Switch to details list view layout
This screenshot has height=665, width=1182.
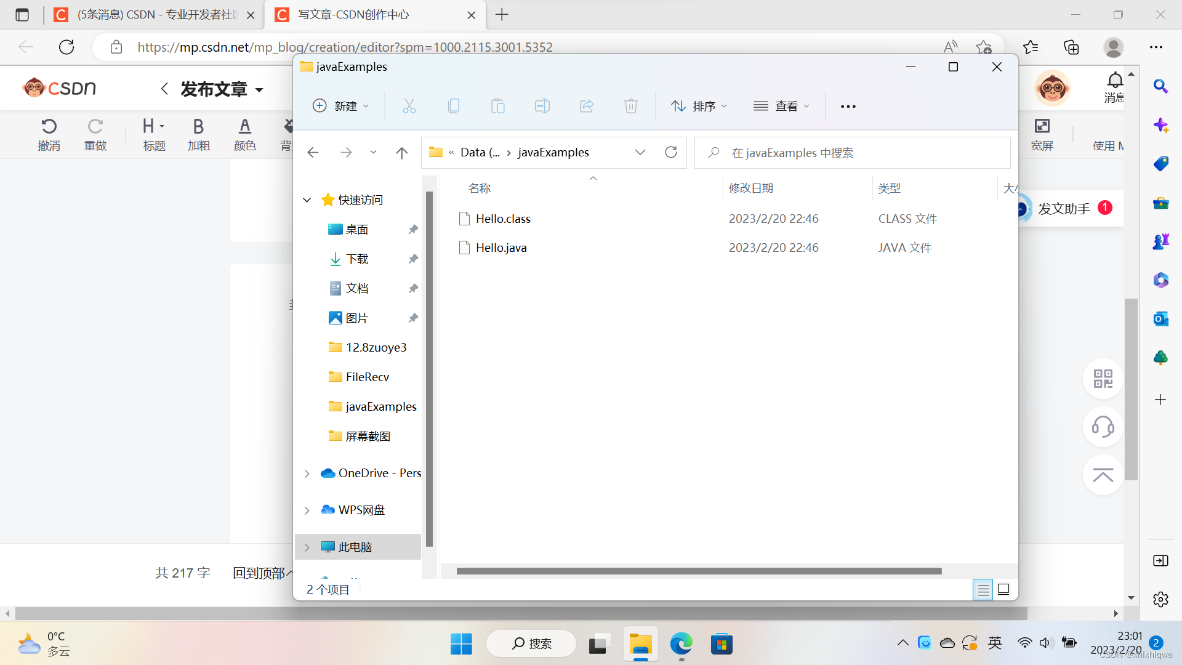click(983, 590)
